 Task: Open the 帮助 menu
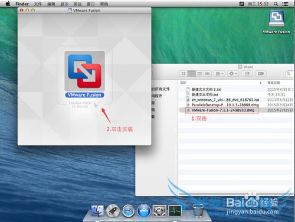(x=104, y=4)
